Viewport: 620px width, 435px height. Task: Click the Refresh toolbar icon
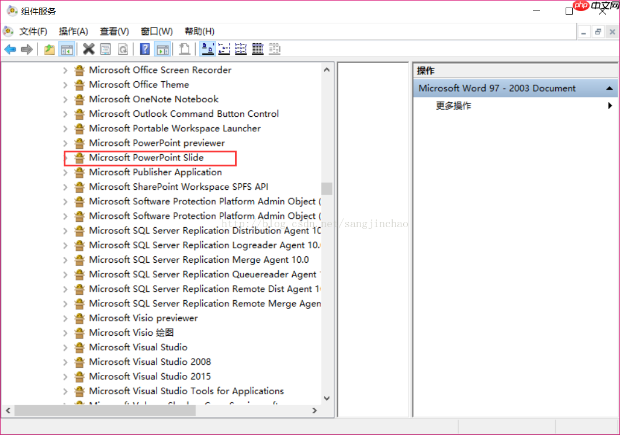pyautogui.click(x=123, y=50)
